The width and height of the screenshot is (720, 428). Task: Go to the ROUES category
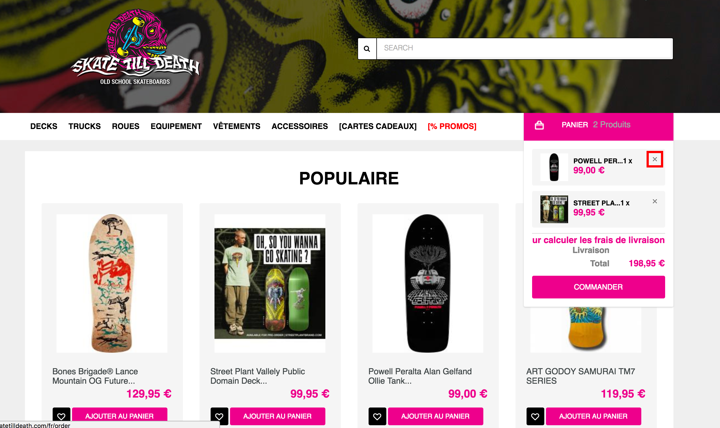click(x=126, y=126)
